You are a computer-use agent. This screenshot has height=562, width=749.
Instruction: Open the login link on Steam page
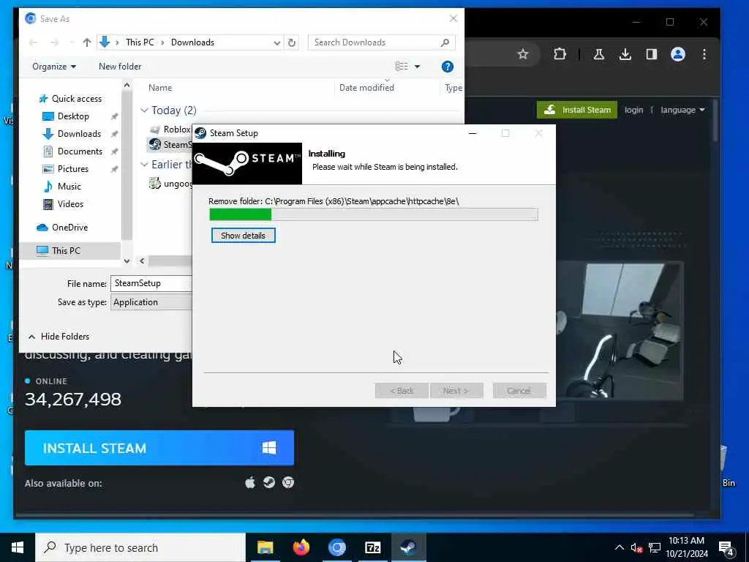pyautogui.click(x=633, y=110)
